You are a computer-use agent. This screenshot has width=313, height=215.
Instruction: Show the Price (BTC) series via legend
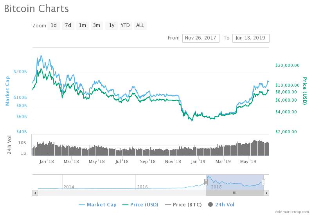[184, 204]
